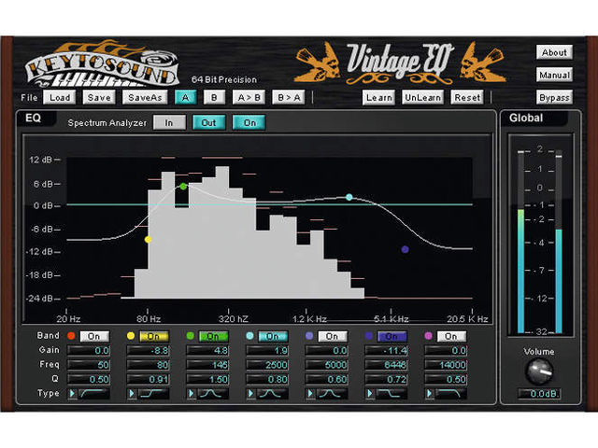This screenshot has width=598, height=448.
Task: Click band 2 gain field showing -8.8
Action: (148, 351)
